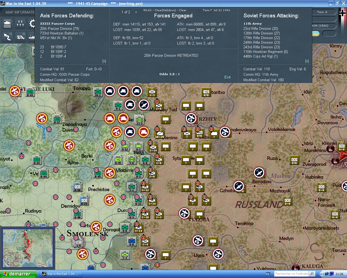The image size is (347, 278).
Task: Exit the combat results panel
Action: (227, 77)
